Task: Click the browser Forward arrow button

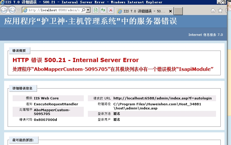Action: [x=12, y=10]
